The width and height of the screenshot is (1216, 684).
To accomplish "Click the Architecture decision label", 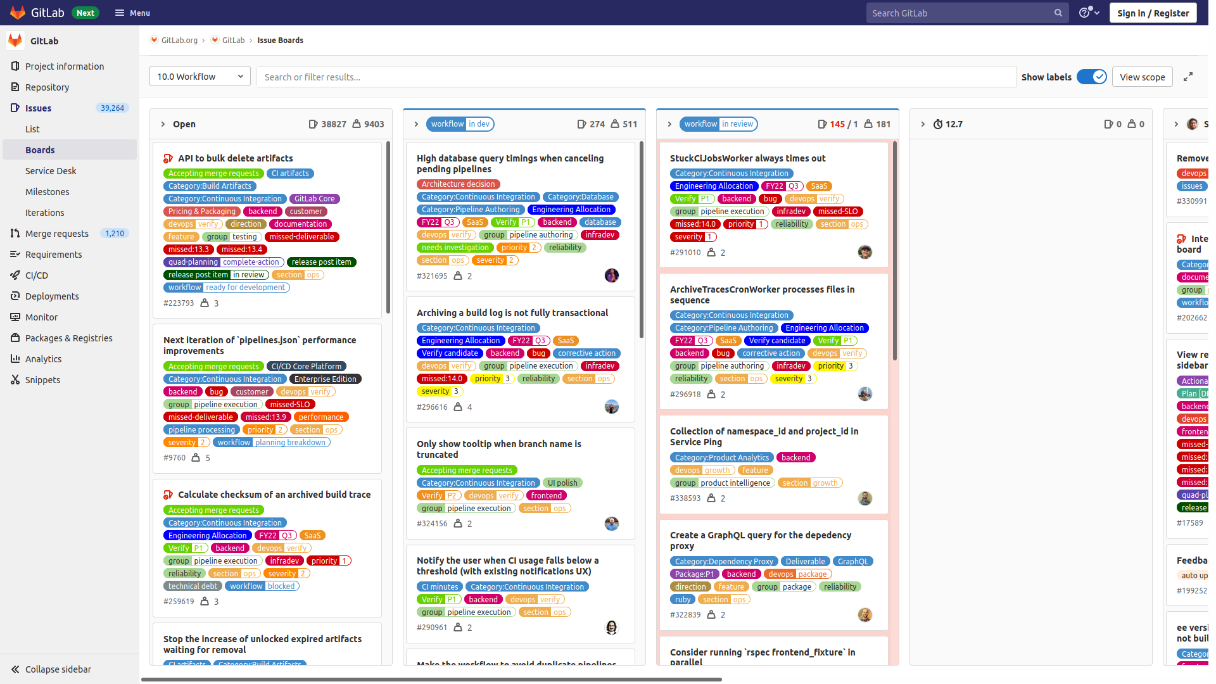I will 458,184.
